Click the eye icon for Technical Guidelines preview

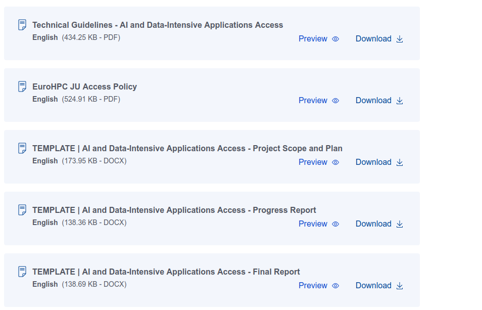[335, 39]
